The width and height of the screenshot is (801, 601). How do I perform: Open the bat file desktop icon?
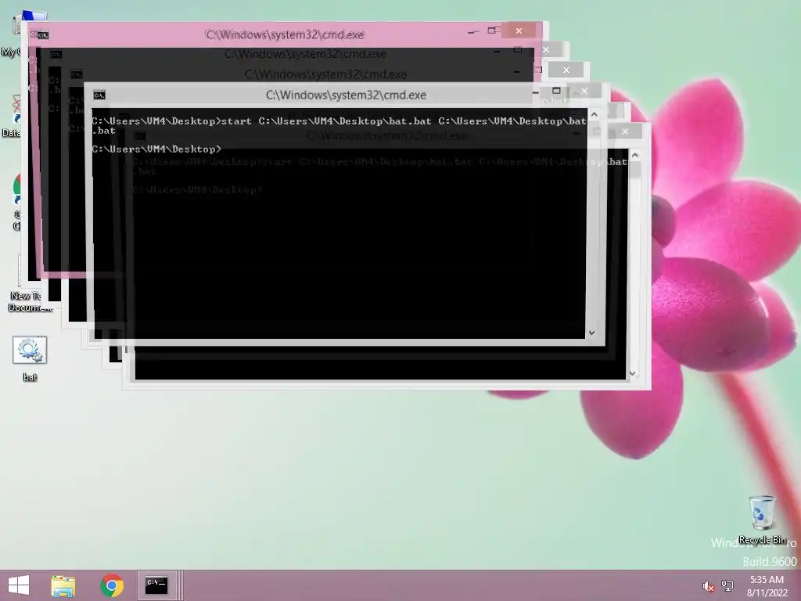pyautogui.click(x=30, y=358)
